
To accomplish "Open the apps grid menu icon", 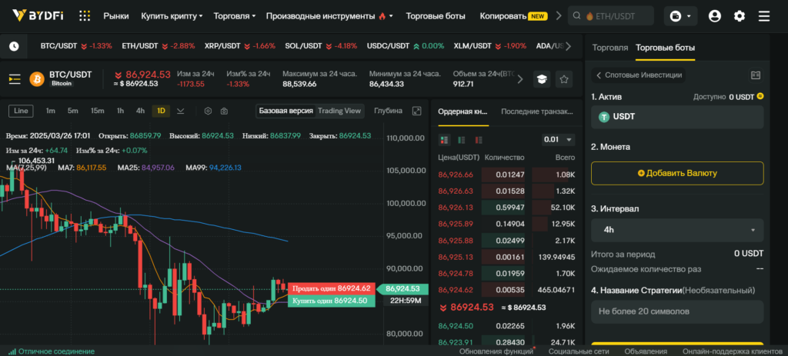I will (x=85, y=16).
